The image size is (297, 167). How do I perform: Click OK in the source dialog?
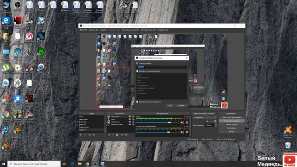pos(170,106)
